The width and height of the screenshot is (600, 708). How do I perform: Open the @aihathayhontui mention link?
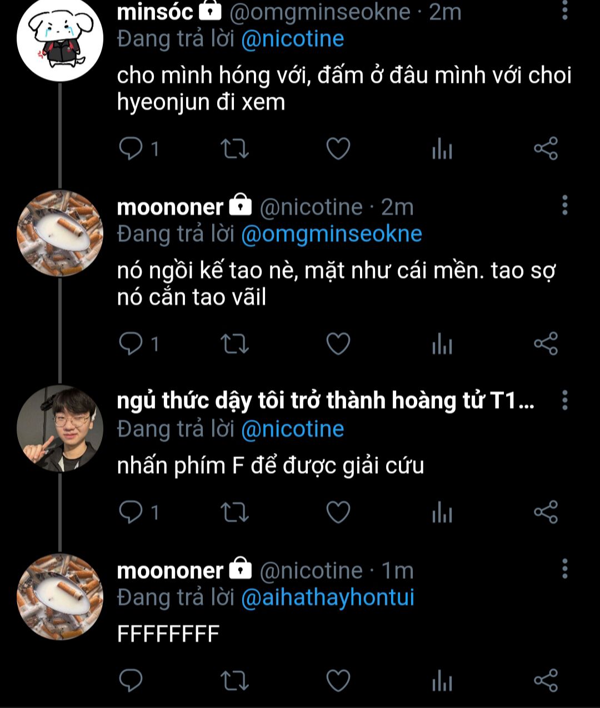coord(328,597)
